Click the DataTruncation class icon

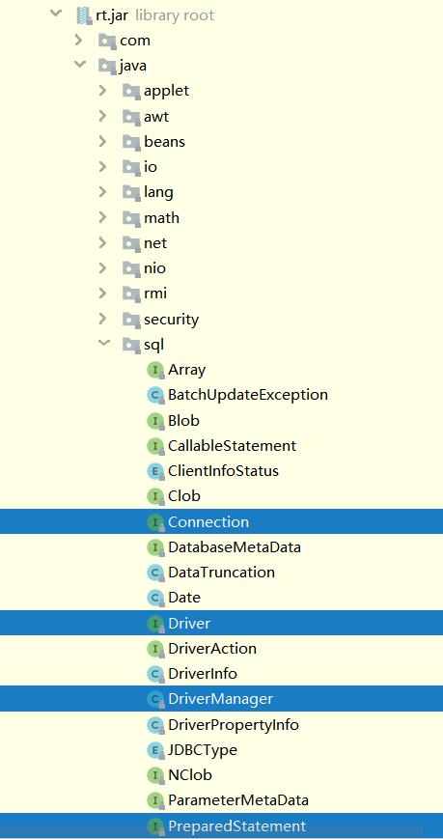pos(154,573)
